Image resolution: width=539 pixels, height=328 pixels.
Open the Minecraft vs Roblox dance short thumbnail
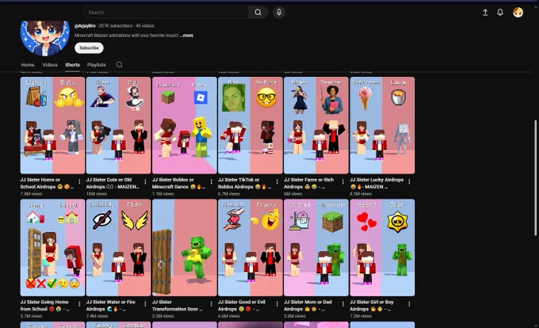pos(184,125)
